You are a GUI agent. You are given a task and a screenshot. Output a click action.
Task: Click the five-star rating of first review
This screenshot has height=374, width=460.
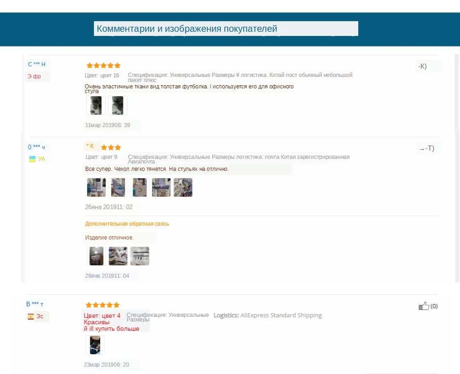(x=104, y=65)
